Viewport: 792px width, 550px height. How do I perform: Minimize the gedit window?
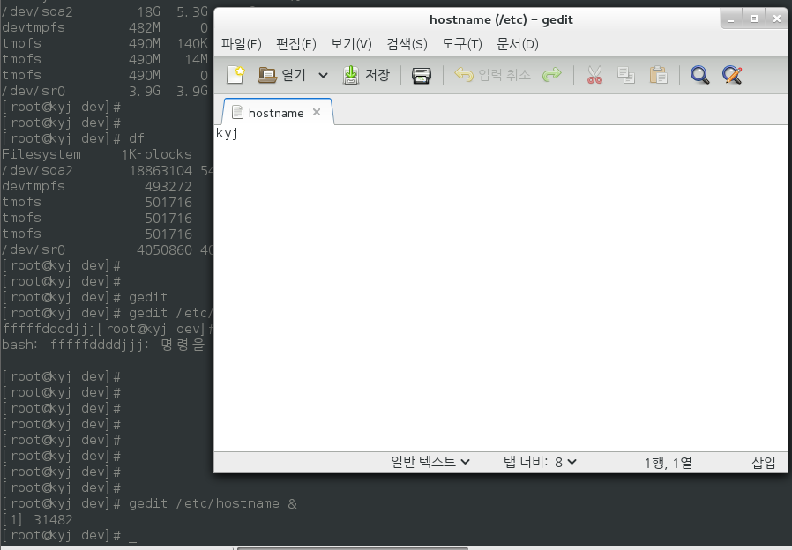coord(731,19)
